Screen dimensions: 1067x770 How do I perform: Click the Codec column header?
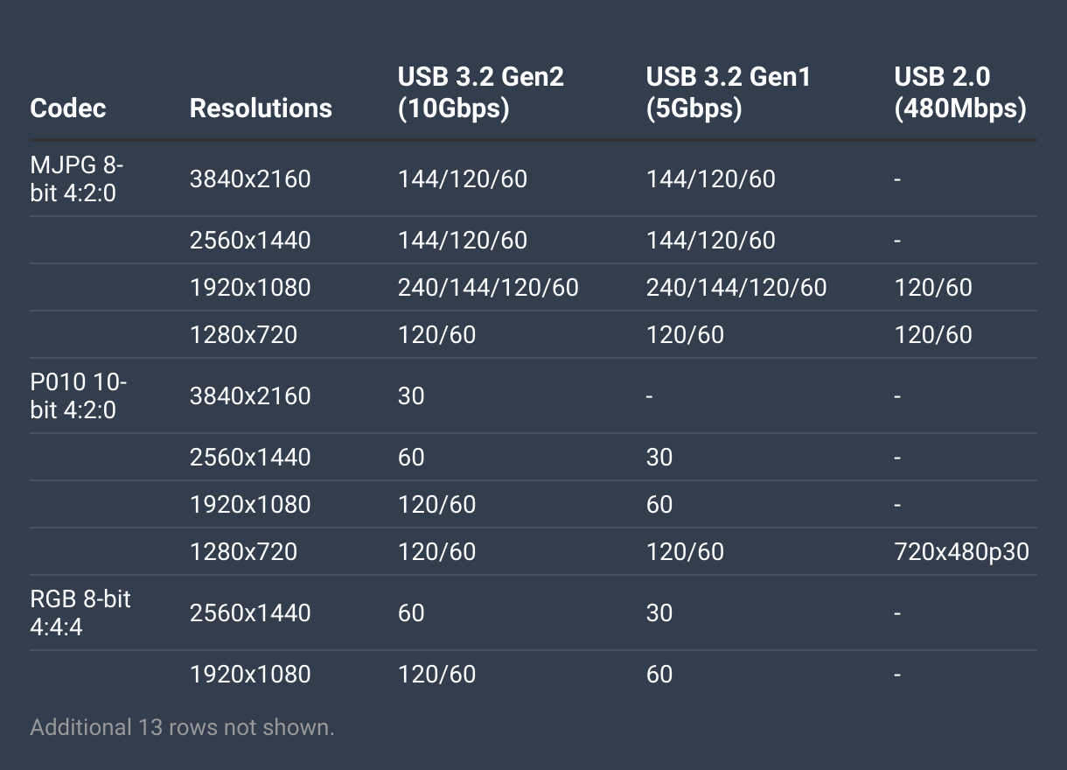click(68, 108)
